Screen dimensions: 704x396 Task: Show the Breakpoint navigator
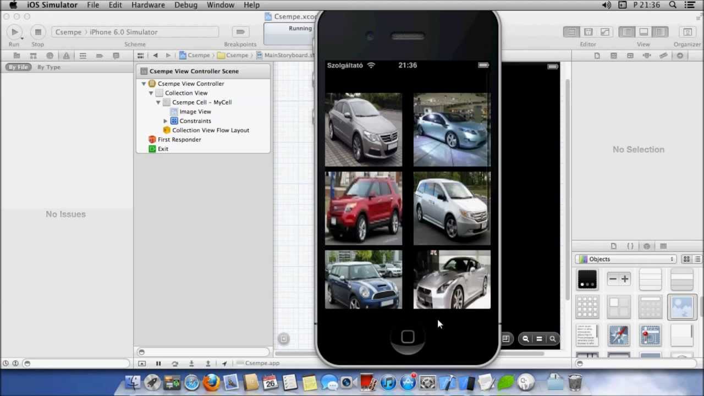100,56
